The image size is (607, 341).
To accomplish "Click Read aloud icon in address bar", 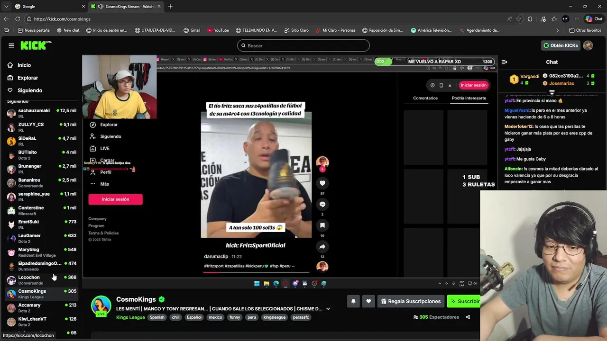I will (509, 19).
